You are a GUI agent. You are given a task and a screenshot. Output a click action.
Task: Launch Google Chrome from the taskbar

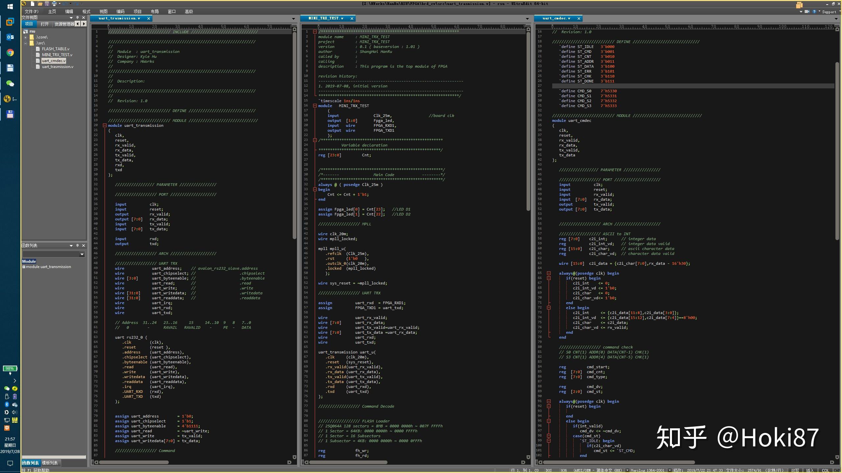pyautogui.click(x=10, y=53)
